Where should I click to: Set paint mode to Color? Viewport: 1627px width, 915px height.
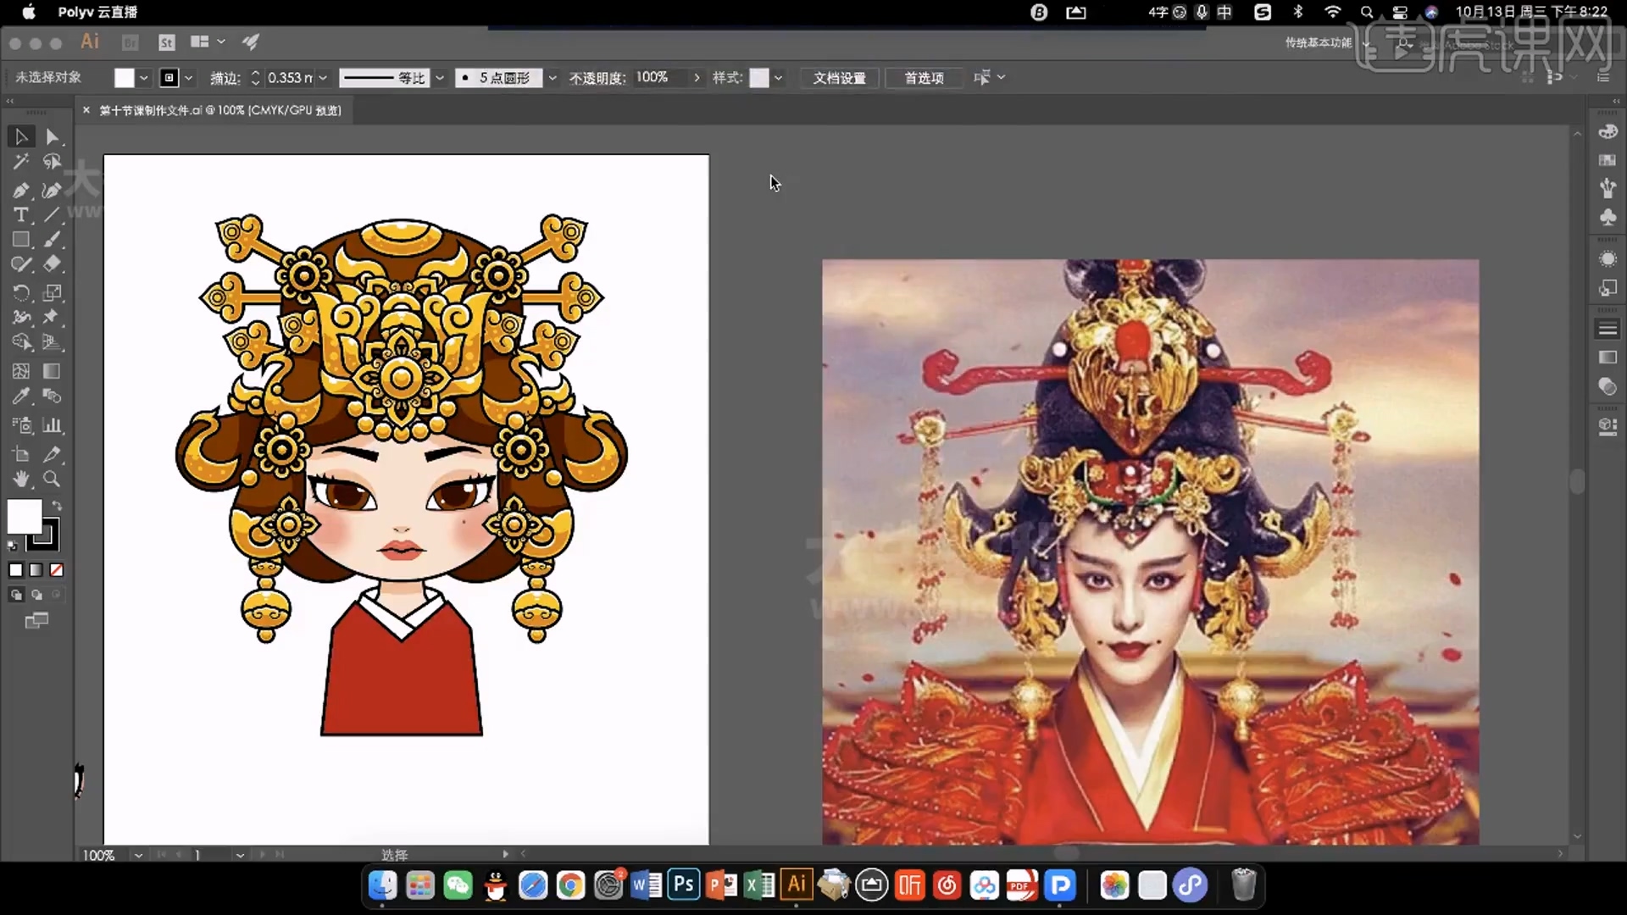(16, 570)
